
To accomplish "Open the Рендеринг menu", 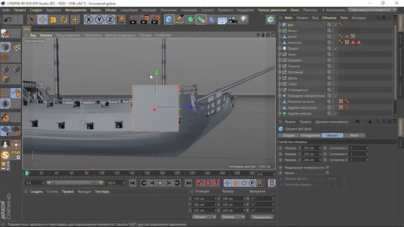I will pyautogui.click(x=246, y=10).
